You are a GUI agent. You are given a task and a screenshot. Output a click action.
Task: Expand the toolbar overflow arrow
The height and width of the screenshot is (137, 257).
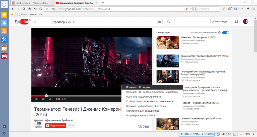click(242, 9)
